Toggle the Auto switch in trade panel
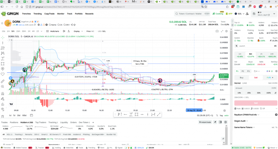 [270, 78]
